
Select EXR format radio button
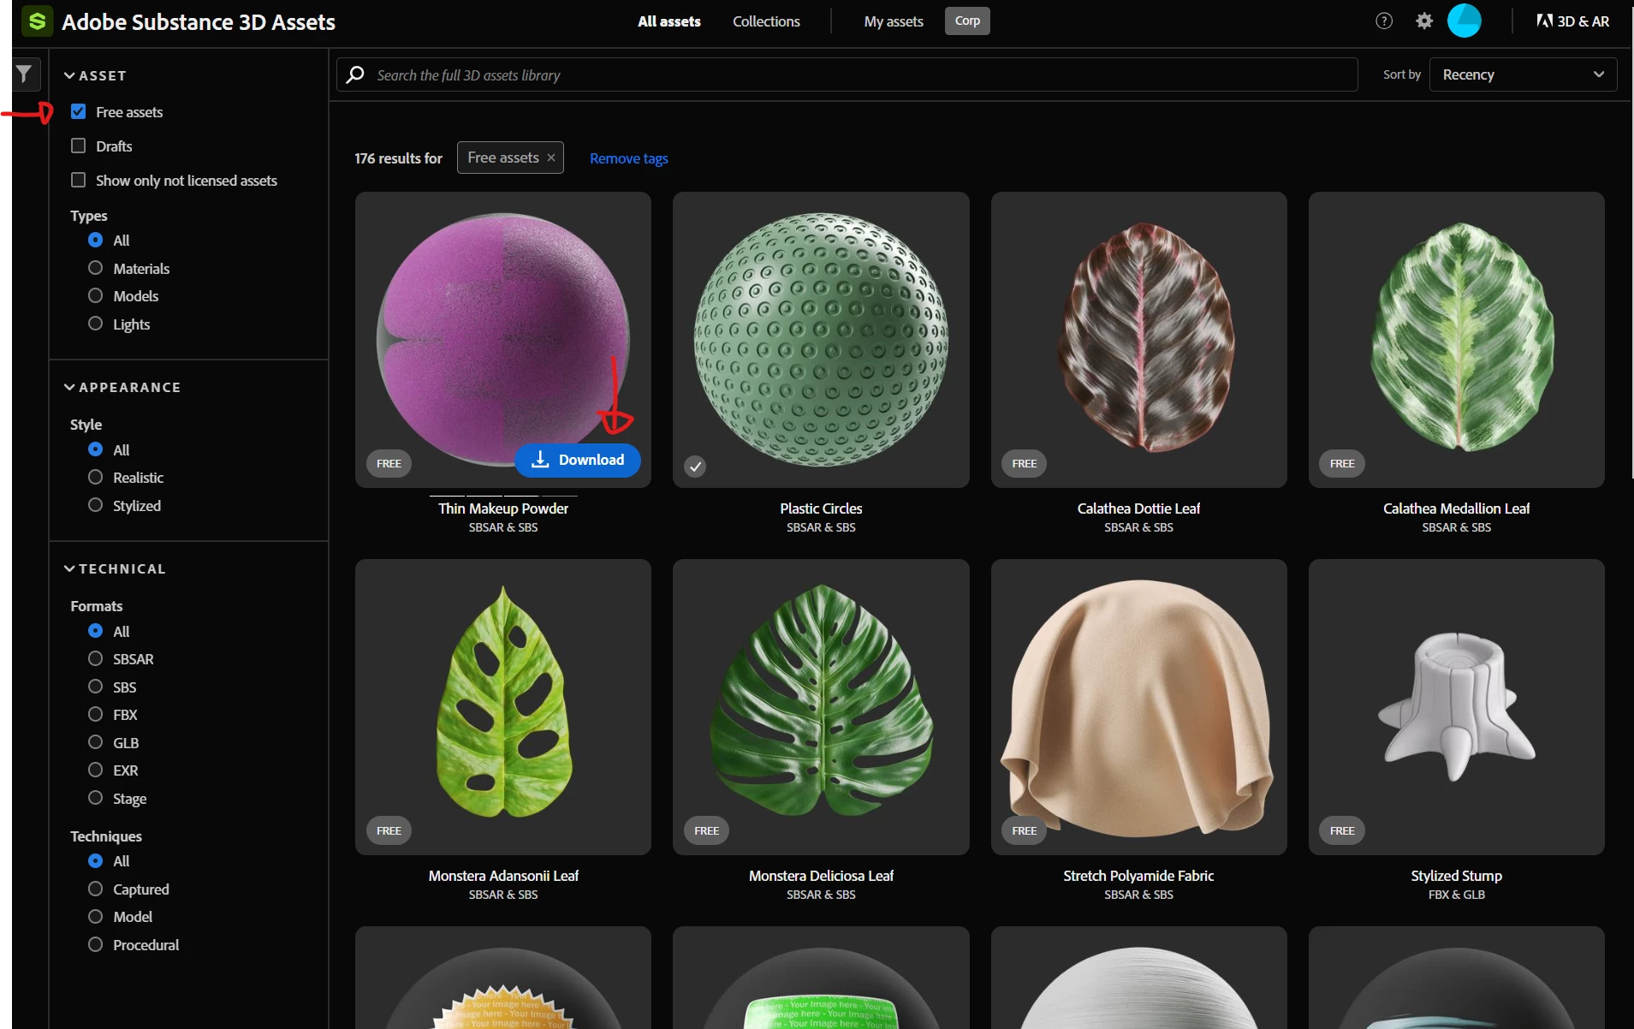pyautogui.click(x=95, y=770)
